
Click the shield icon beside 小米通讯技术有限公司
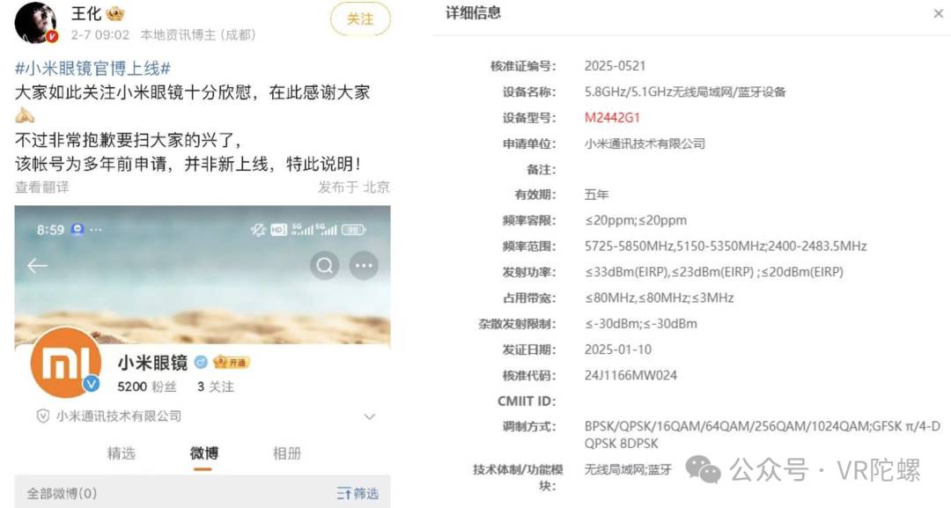coord(42,416)
